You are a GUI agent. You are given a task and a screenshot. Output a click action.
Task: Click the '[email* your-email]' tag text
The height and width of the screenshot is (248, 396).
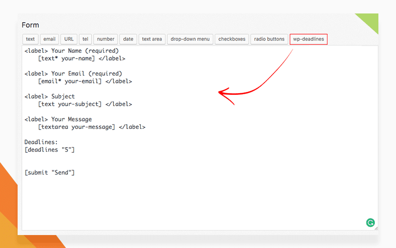pos(70,81)
